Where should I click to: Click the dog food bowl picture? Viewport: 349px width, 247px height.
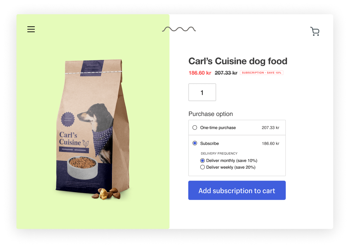[x=83, y=168]
